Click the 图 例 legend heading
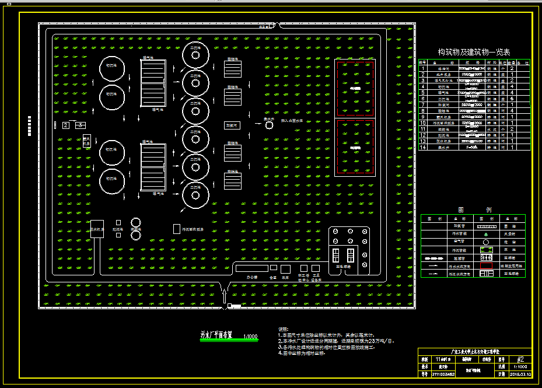The height and width of the screenshot is (388, 542). click(x=474, y=209)
